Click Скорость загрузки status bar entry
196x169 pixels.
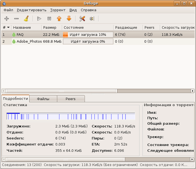90,165
